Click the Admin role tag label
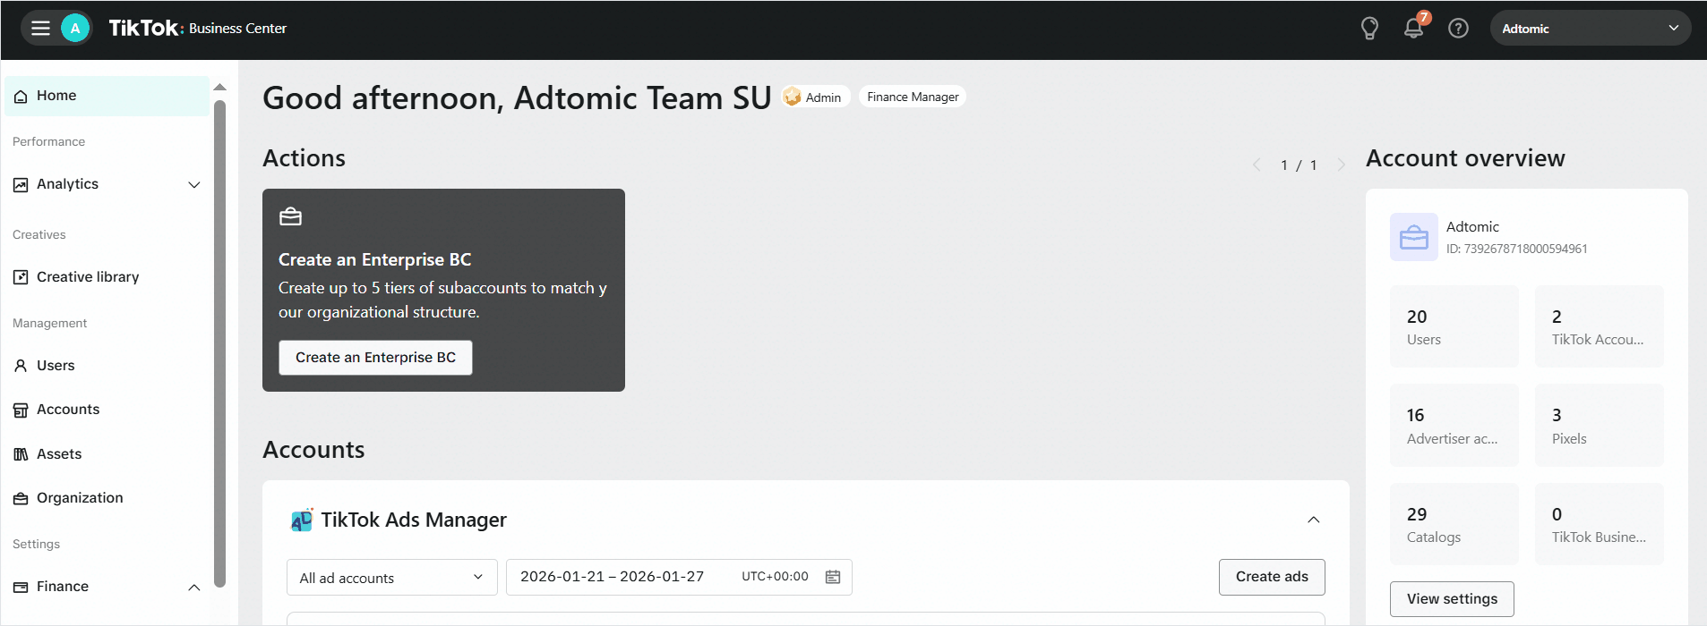Image resolution: width=1707 pixels, height=626 pixels. [x=823, y=97]
